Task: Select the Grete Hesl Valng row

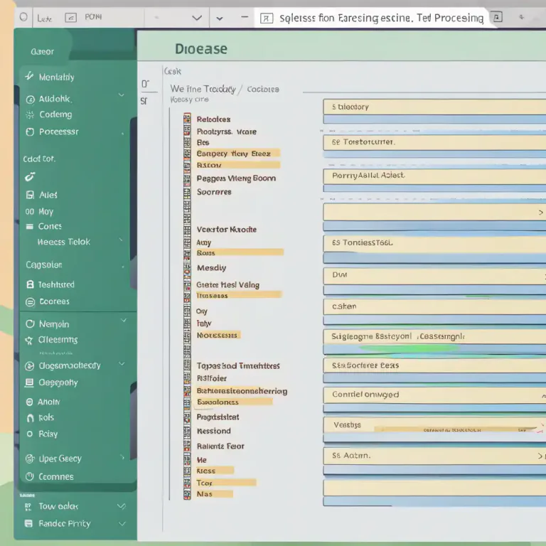Action: (227, 285)
